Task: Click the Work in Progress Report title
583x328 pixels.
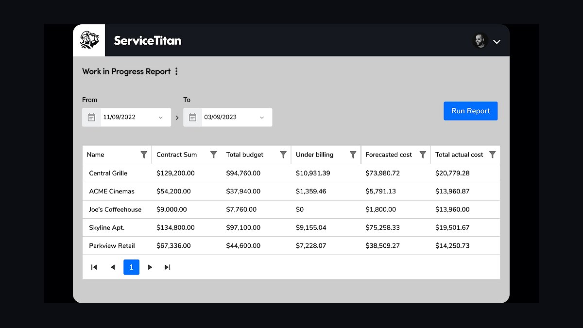Action: 126,71
